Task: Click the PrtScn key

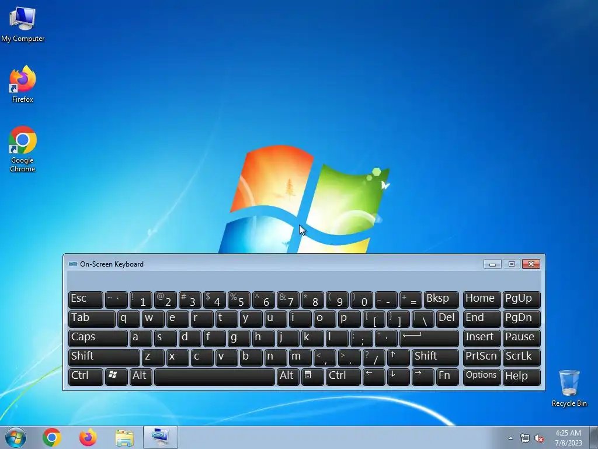Action: 482,357
